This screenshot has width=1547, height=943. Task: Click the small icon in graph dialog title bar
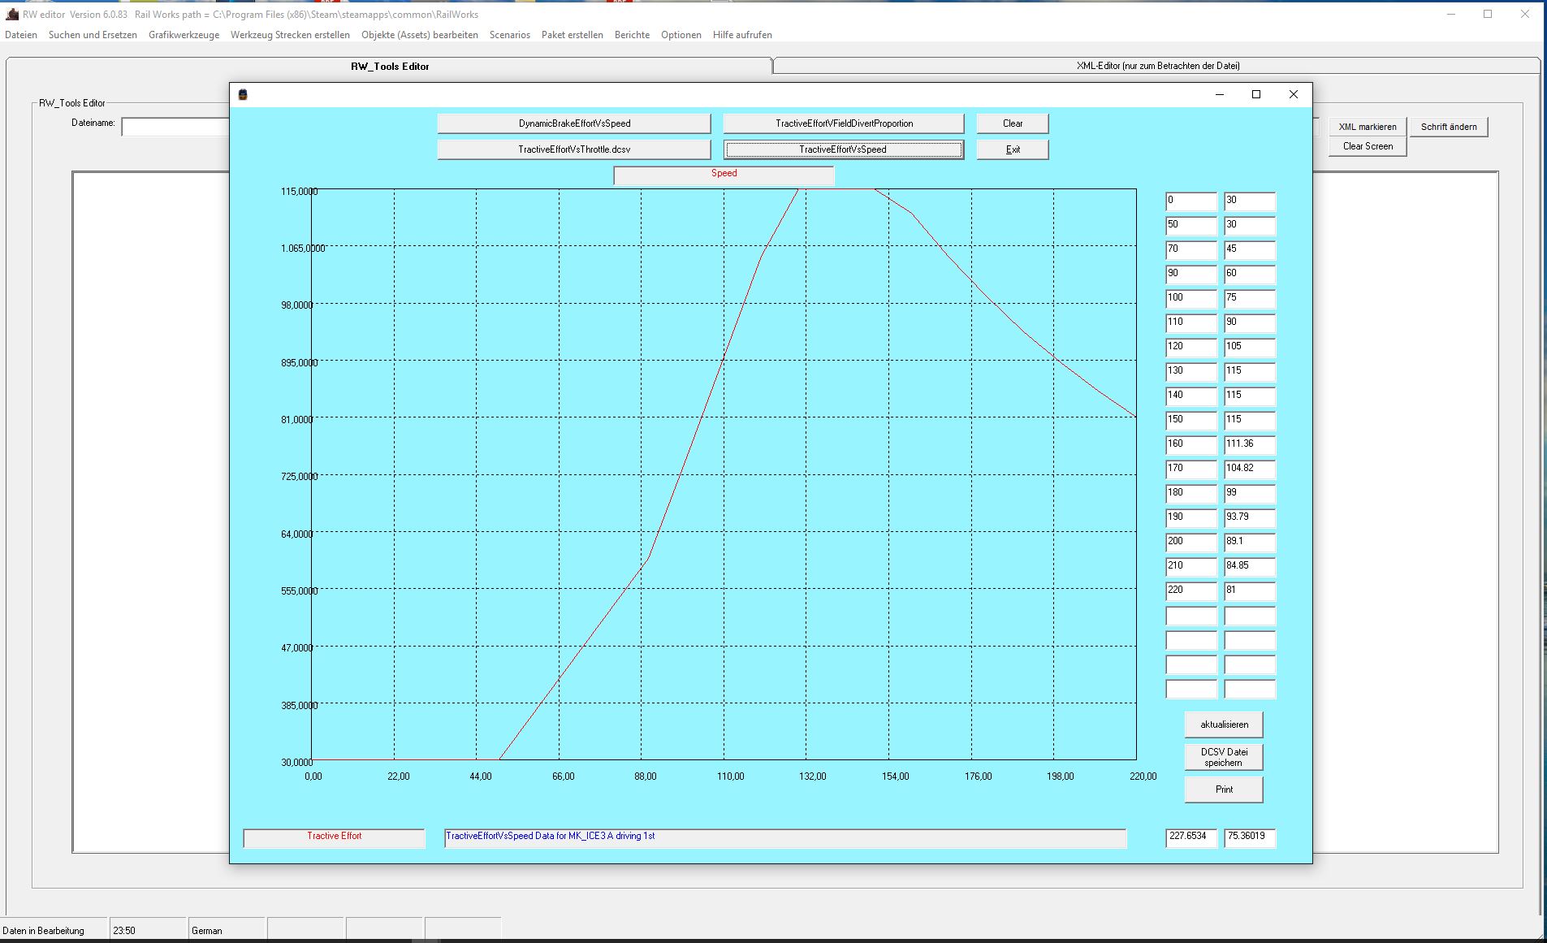click(x=243, y=95)
